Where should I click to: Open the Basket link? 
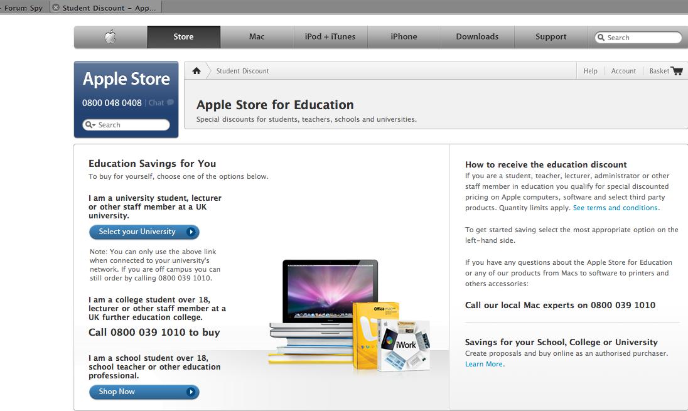(659, 71)
